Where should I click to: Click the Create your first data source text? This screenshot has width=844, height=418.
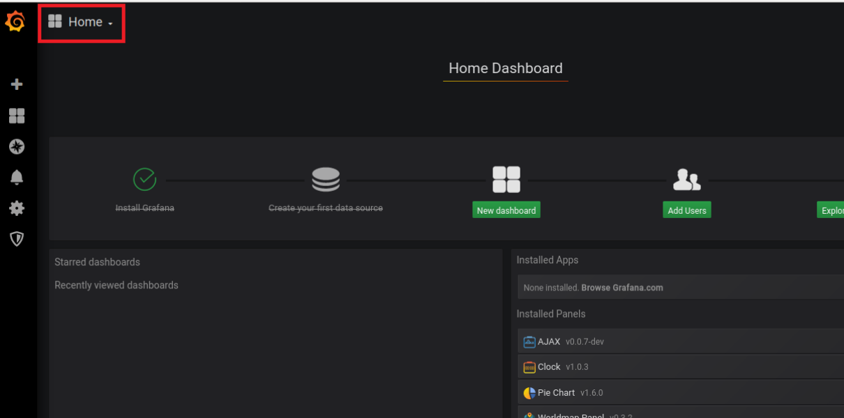pyautogui.click(x=326, y=208)
